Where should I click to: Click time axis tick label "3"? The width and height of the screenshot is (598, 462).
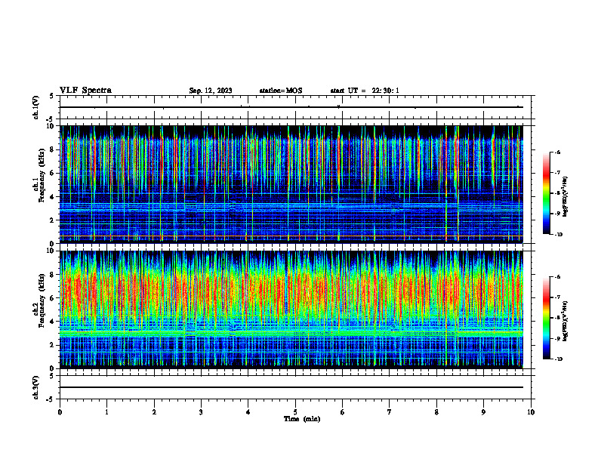pos(201,412)
